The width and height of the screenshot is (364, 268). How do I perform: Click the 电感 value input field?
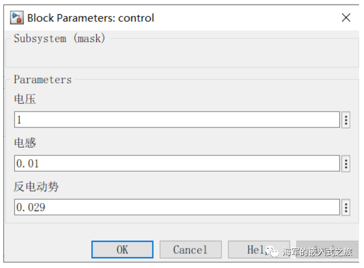point(177,164)
